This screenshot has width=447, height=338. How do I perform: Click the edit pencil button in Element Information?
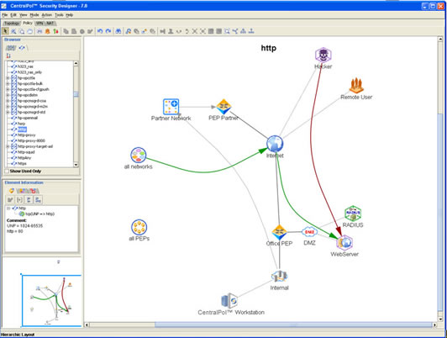click(11, 199)
